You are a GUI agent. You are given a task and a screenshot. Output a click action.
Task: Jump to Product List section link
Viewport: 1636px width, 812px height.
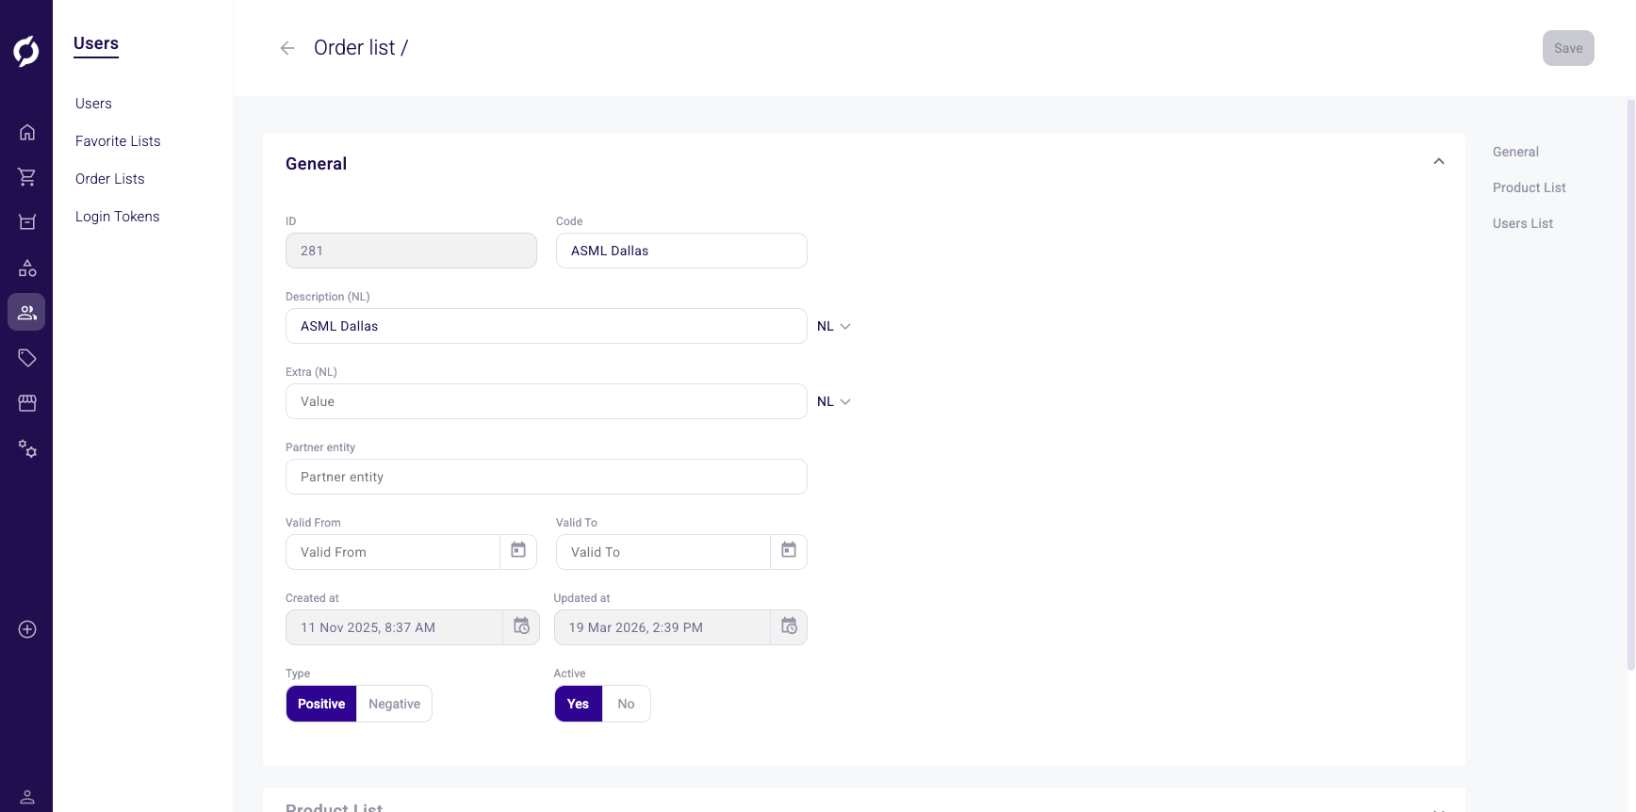pyautogui.click(x=1529, y=187)
